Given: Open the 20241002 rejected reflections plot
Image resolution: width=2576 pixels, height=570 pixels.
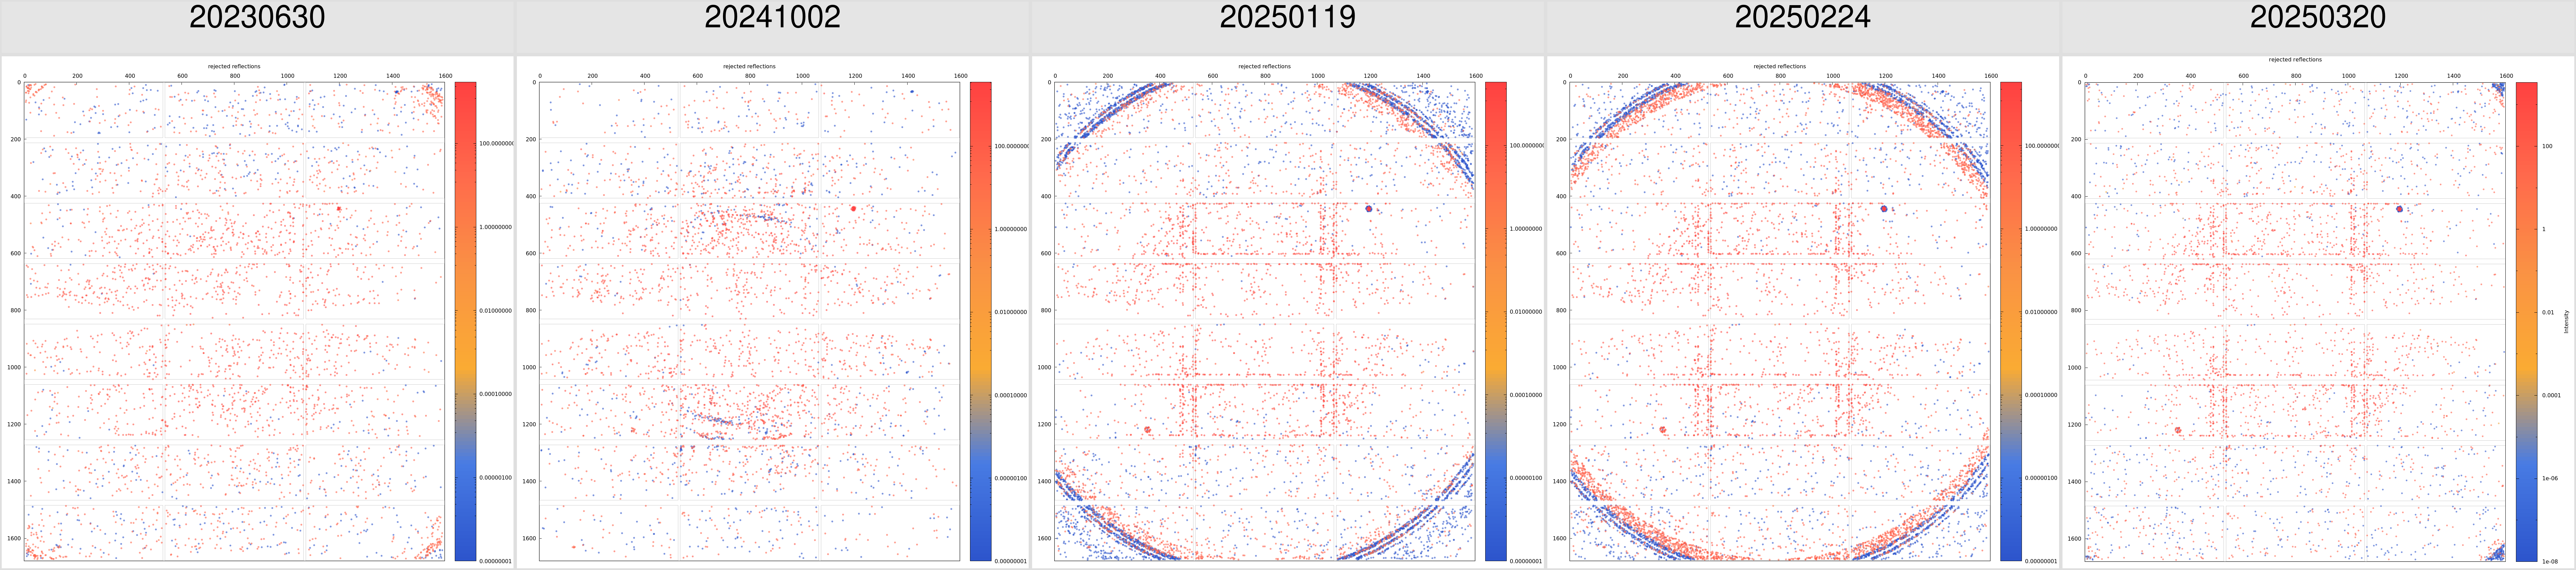Looking at the screenshot, I should click(749, 321).
